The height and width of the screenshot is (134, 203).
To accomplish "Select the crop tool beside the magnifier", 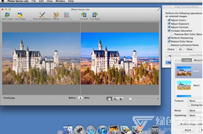I will point(121,99).
